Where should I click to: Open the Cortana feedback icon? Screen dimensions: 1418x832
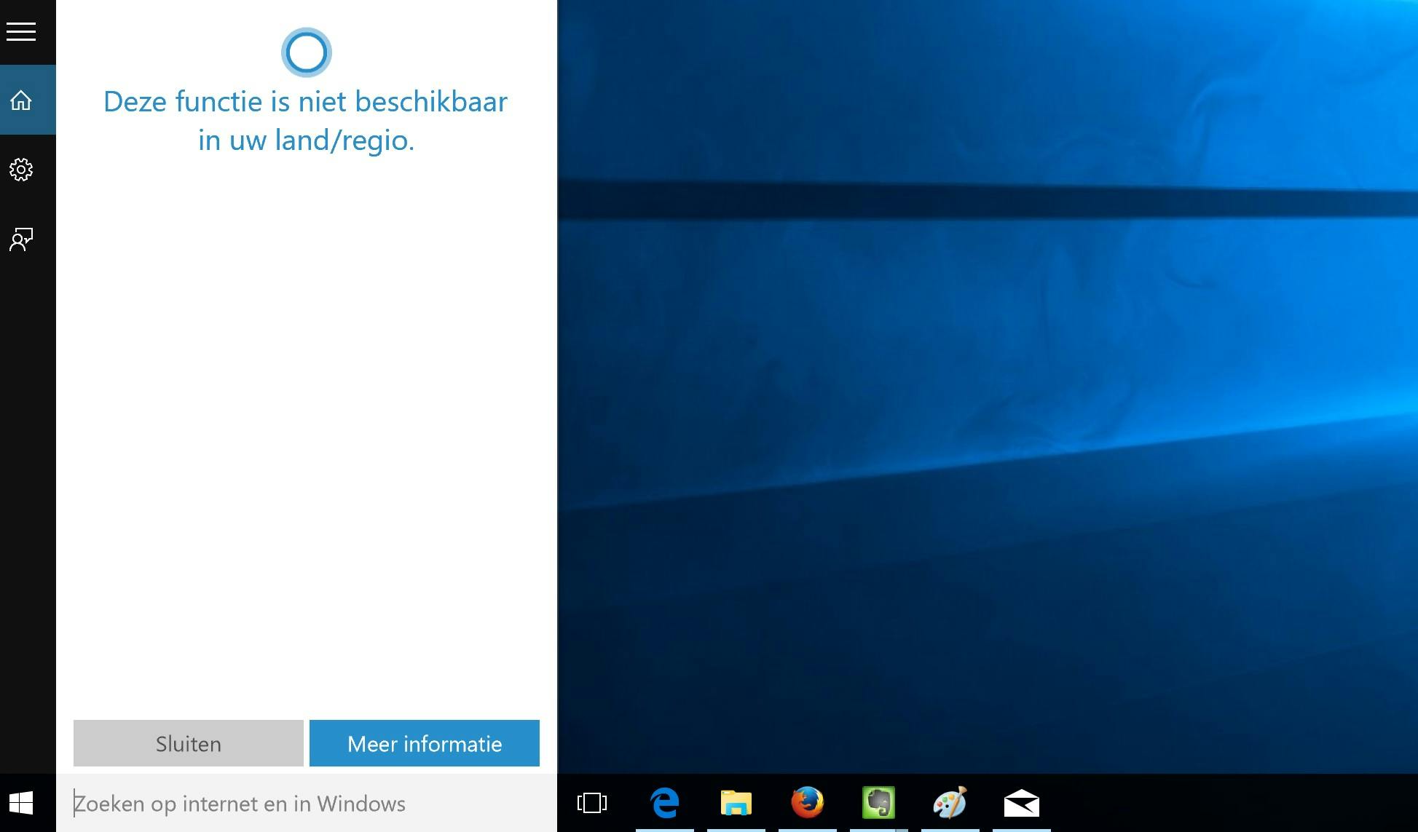(20, 239)
